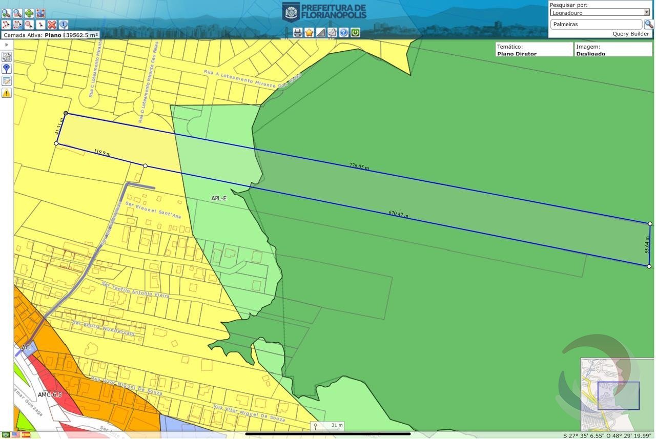Viewport: 656px width, 439px height.
Task: Click the red X clear selection icon
Action: (x=52, y=24)
